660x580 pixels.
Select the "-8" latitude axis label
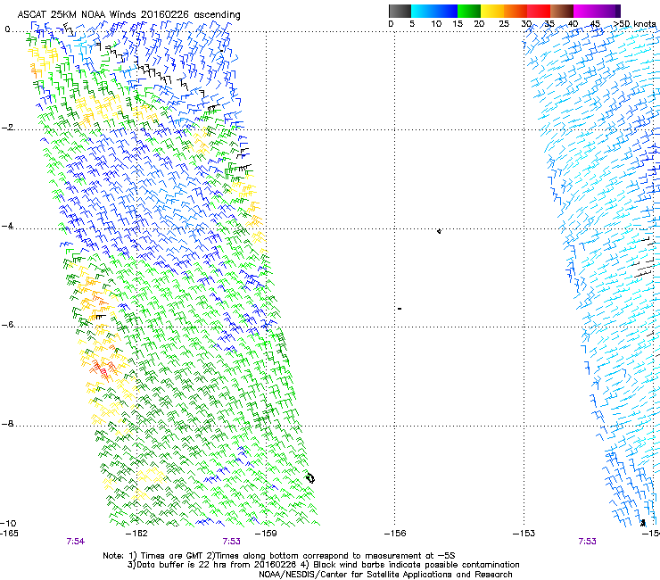(x=7, y=424)
